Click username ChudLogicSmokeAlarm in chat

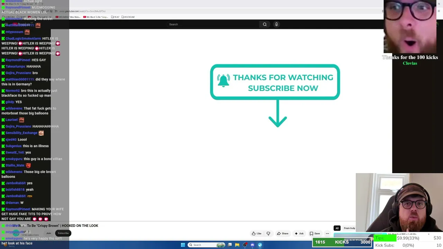pos(23,38)
